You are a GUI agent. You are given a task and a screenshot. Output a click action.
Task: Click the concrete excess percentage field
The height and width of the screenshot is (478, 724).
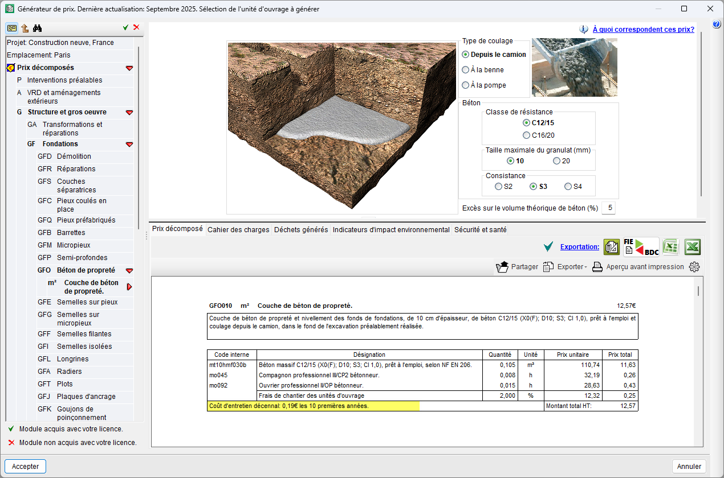click(x=609, y=208)
